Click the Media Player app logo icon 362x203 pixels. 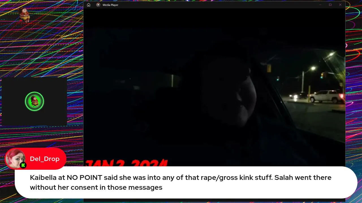[x=98, y=5]
